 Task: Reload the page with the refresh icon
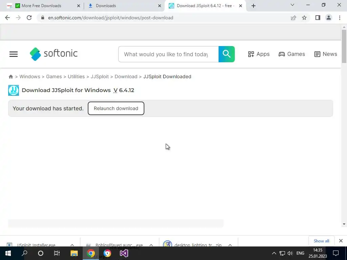click(x=29, y=18)
